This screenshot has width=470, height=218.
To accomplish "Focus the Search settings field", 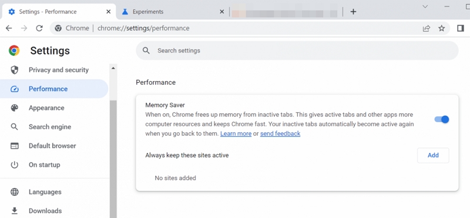I will [297, 51].
